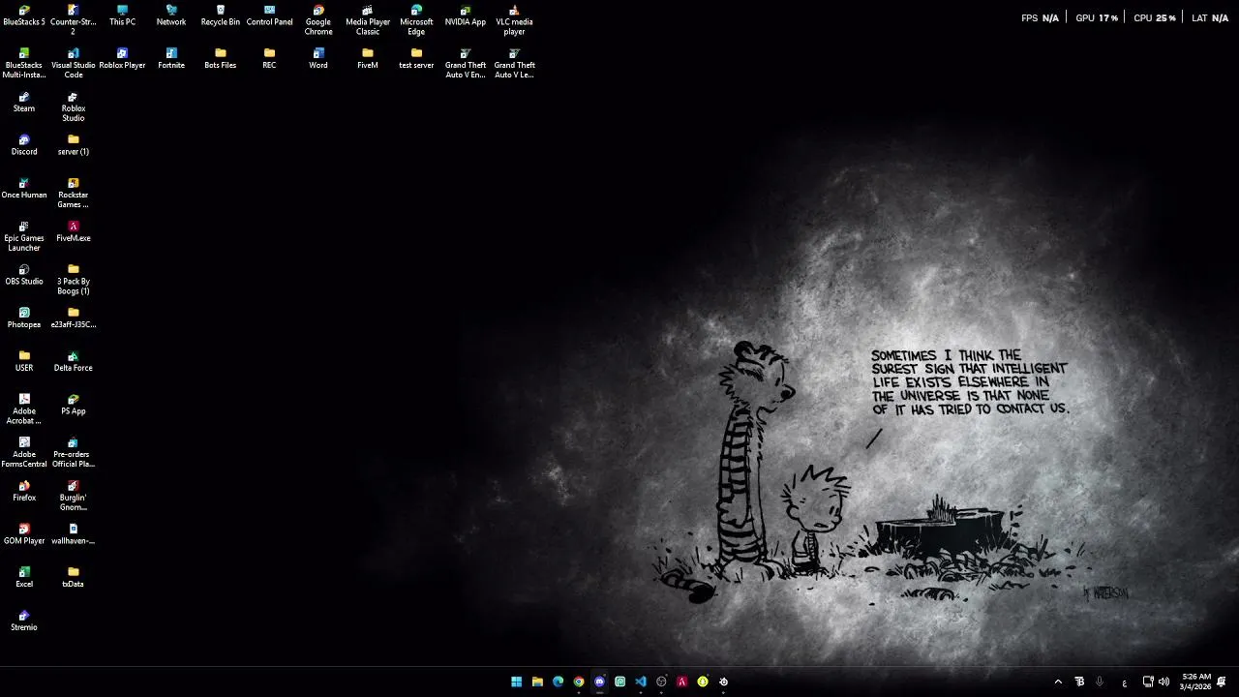Select the server (1) folder
This screenshot has height=697, width=1239.
(x=73, y=145)
